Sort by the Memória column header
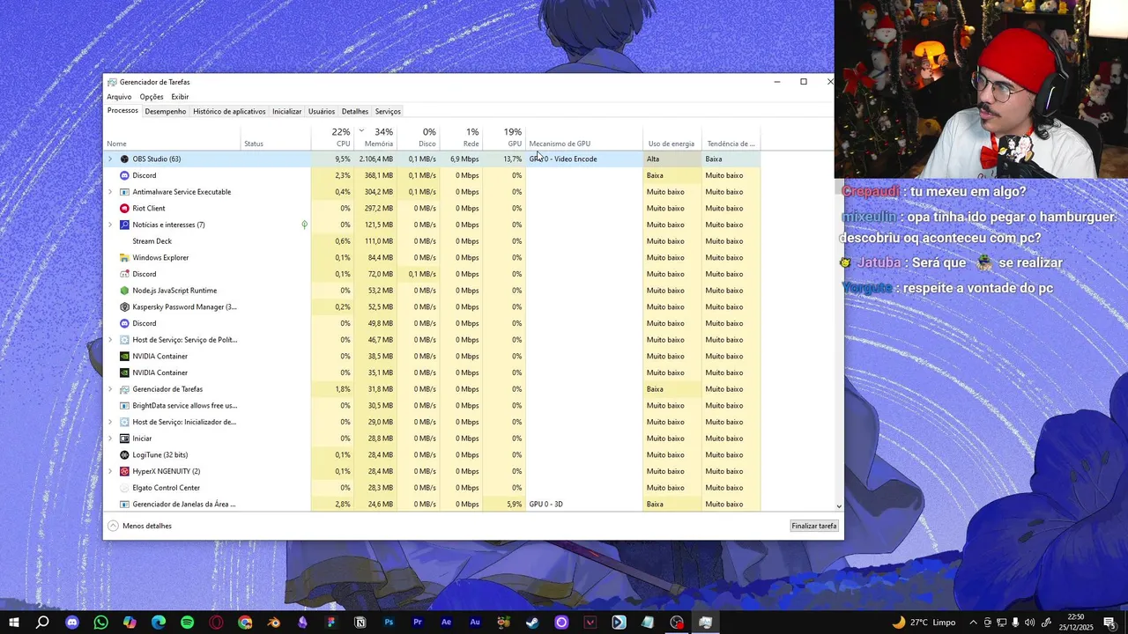 click(x=375, y=136)
